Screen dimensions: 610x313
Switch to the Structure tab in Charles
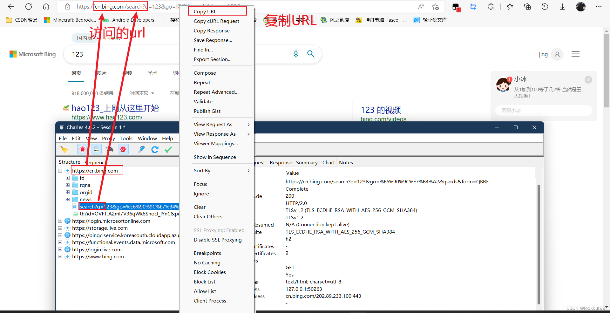click(70, 162)
